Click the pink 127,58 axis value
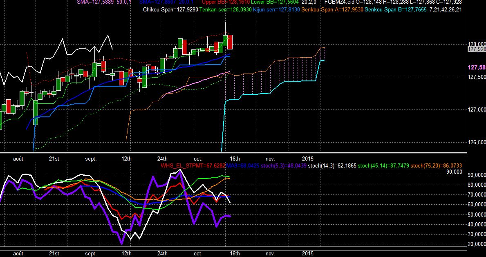 tap(477, 67)
